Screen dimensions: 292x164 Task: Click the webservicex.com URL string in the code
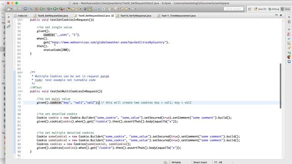[x=108, y=42]
